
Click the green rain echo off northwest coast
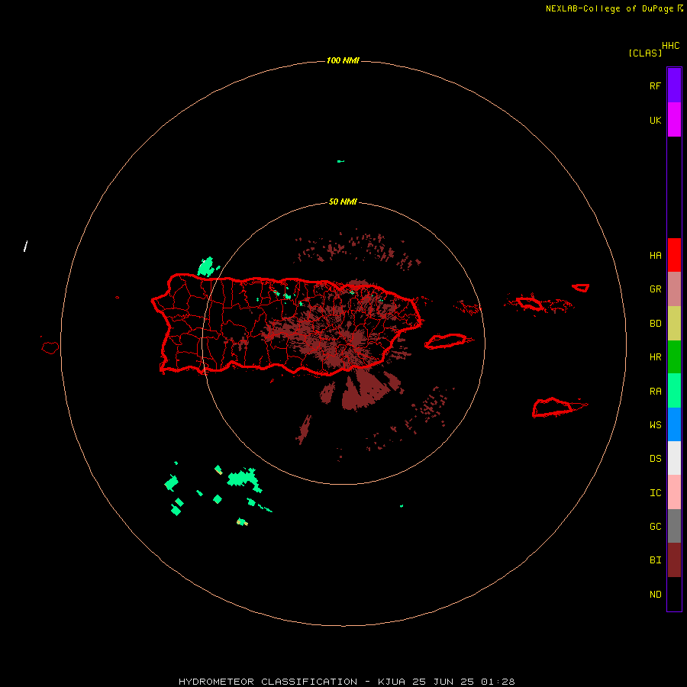tap(206, 266)
